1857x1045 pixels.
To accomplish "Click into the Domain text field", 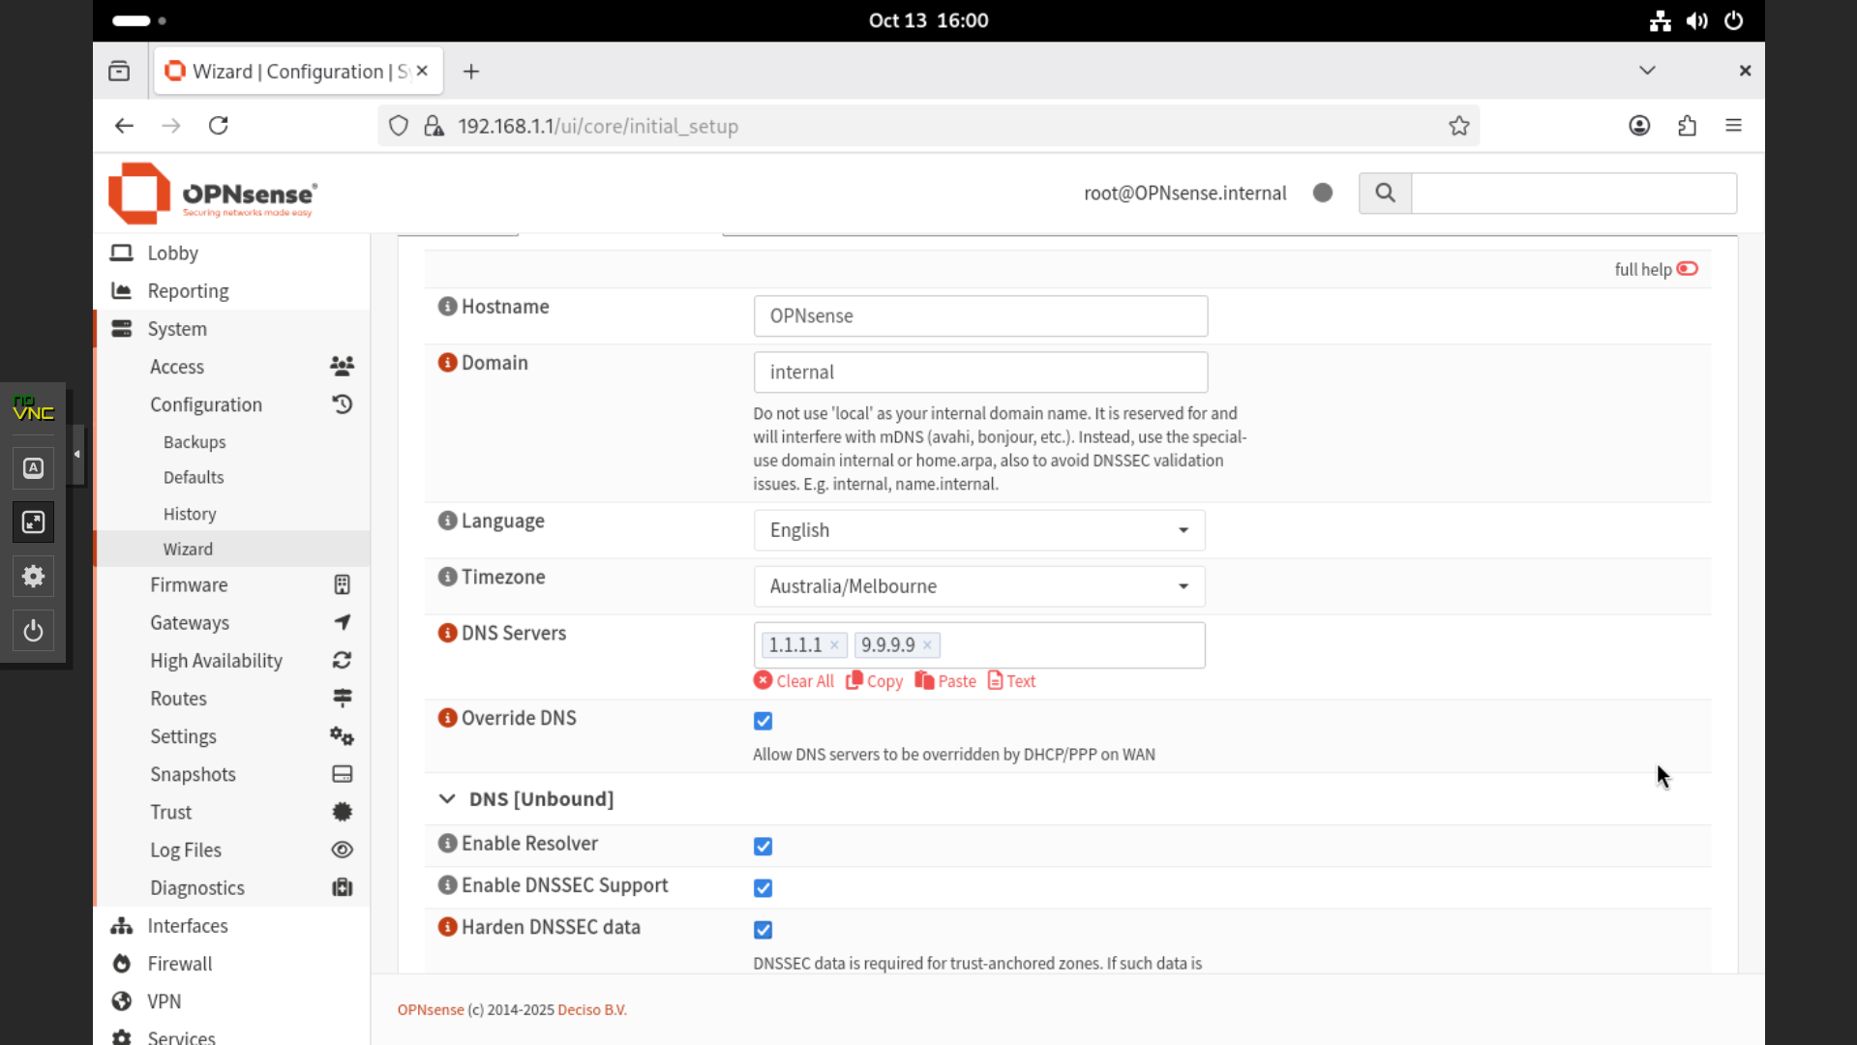I will pyautogui.click(x=979, y=373).
